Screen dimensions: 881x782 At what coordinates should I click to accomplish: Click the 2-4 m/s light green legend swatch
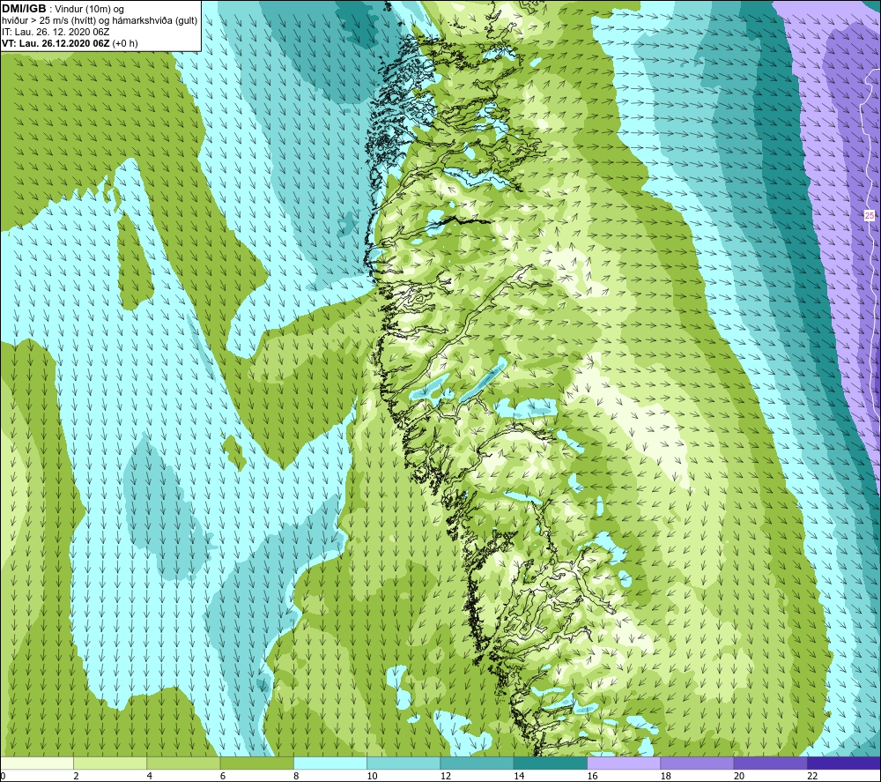click(x=110, y=763)
